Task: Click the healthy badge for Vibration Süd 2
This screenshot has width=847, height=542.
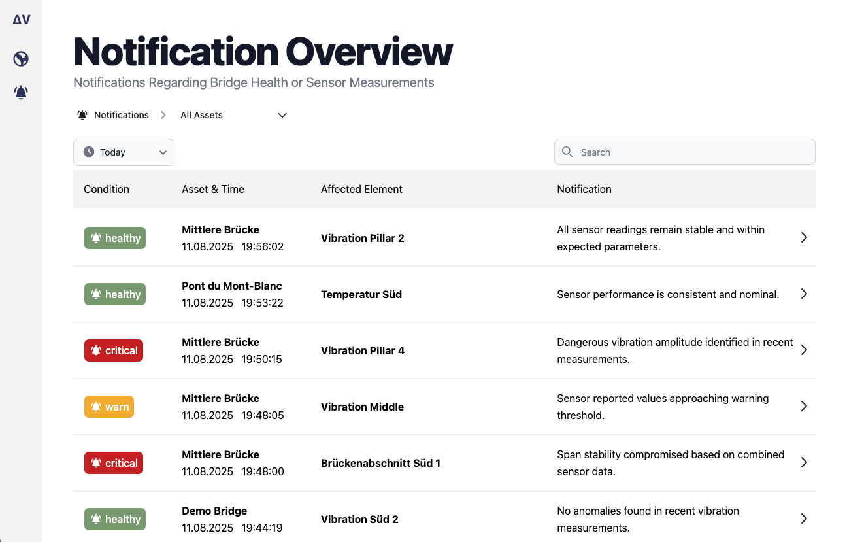Action: pos(115,519)
